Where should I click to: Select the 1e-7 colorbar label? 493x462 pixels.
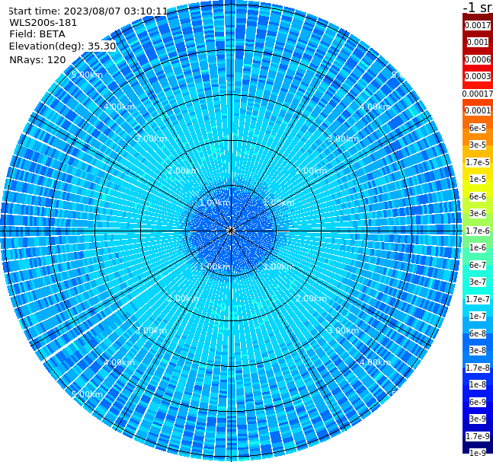point(478,316)
